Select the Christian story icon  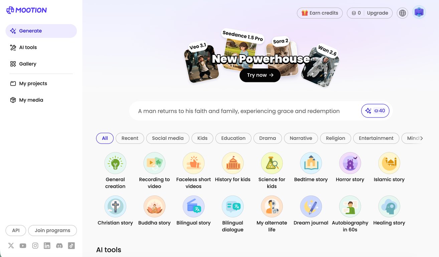coord(115,207)
